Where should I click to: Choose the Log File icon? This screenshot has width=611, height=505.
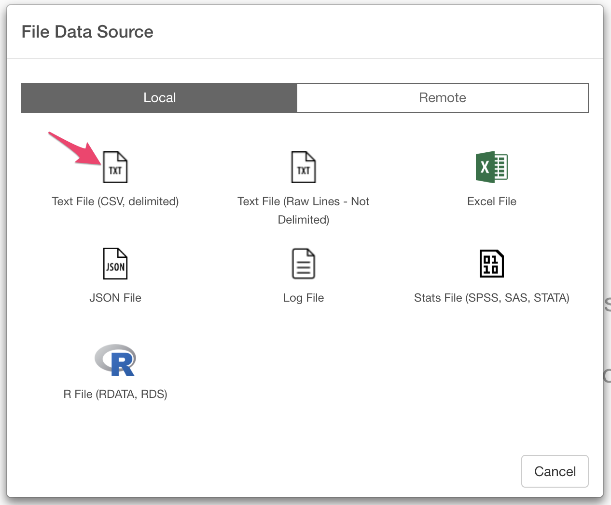[304, 264]
